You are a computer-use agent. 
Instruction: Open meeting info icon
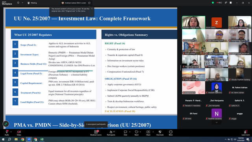[x=19, y=3]
